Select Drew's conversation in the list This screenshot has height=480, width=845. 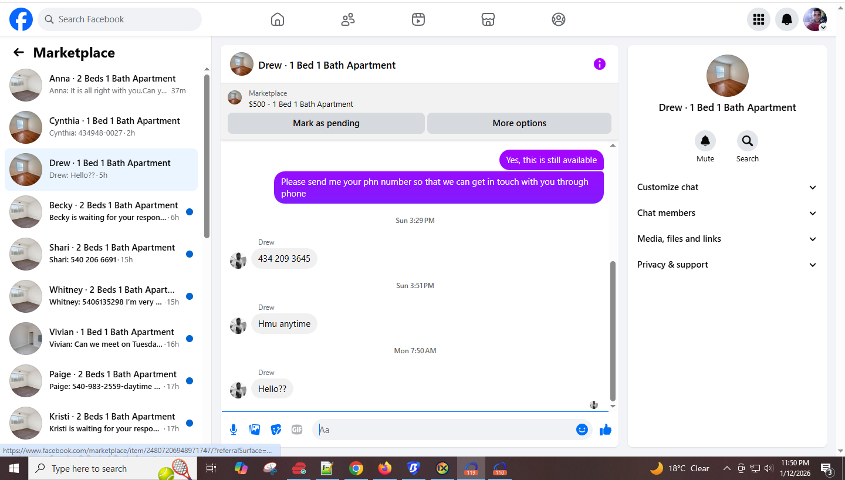(101, 170)
